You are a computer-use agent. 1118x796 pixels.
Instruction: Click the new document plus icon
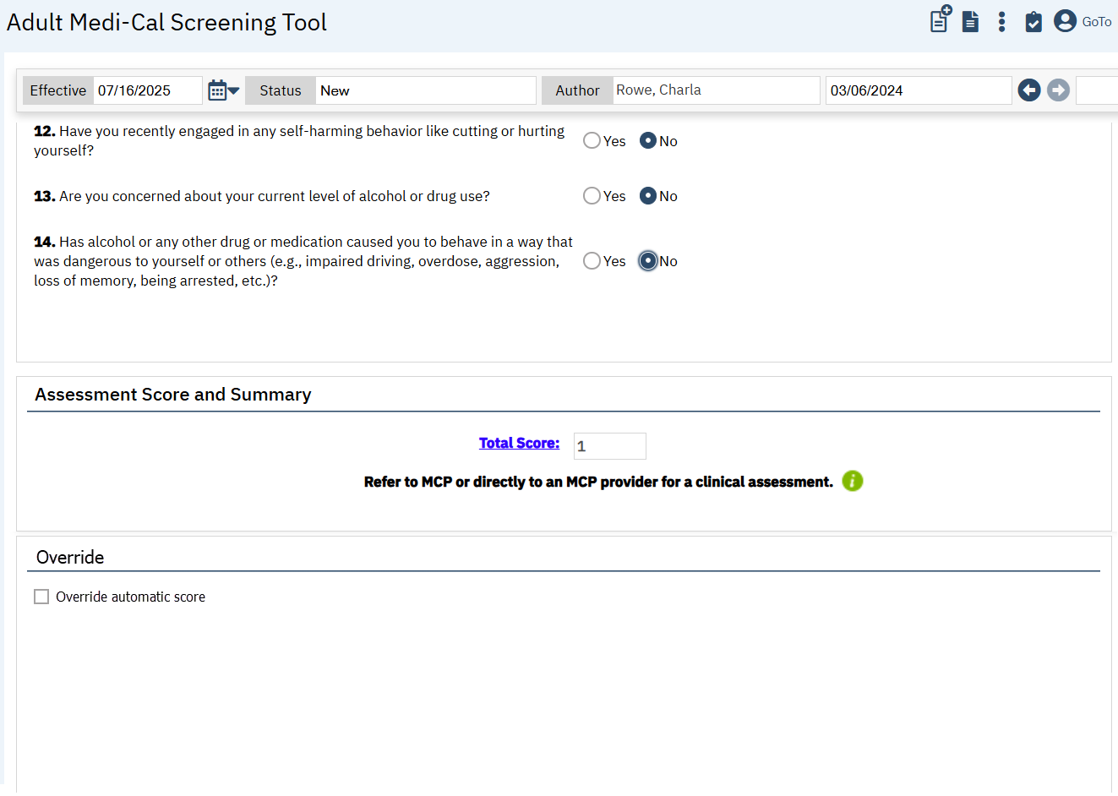click(940, 19)
